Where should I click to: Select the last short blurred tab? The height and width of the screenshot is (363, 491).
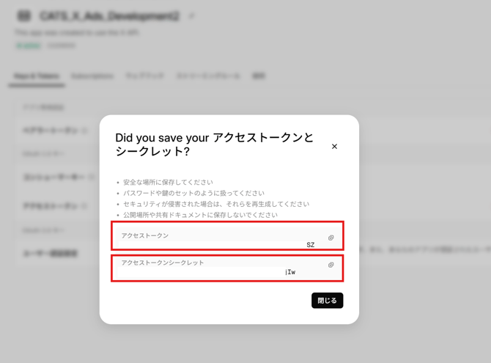pos(259,76)
